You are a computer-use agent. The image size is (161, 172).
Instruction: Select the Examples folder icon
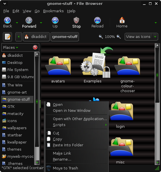95,62
